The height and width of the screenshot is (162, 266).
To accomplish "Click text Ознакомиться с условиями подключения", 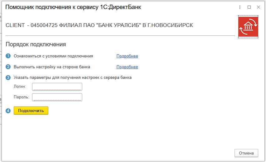I will (x=53, y=56).
